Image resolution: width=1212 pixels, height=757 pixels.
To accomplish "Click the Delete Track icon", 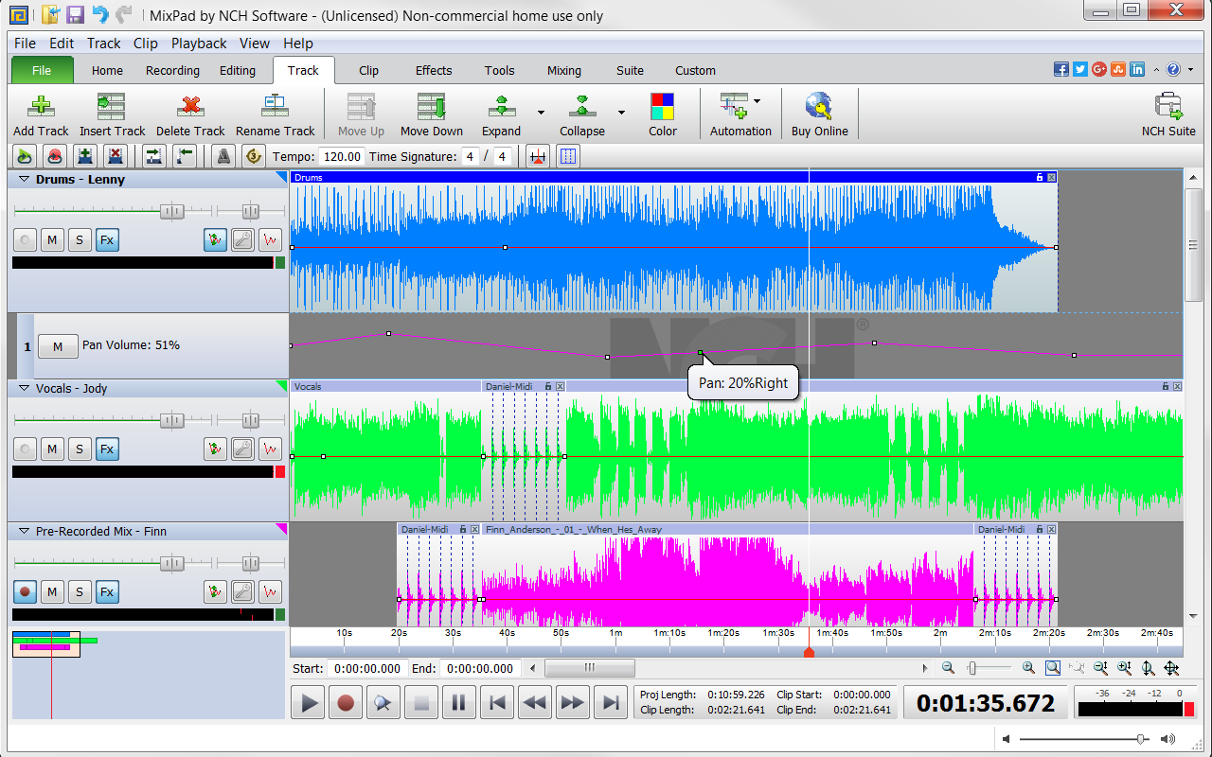I will pos(190,106).
